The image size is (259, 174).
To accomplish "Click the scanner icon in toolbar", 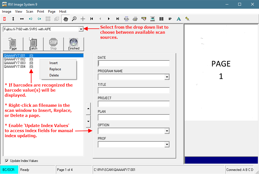I will point(153,19).
